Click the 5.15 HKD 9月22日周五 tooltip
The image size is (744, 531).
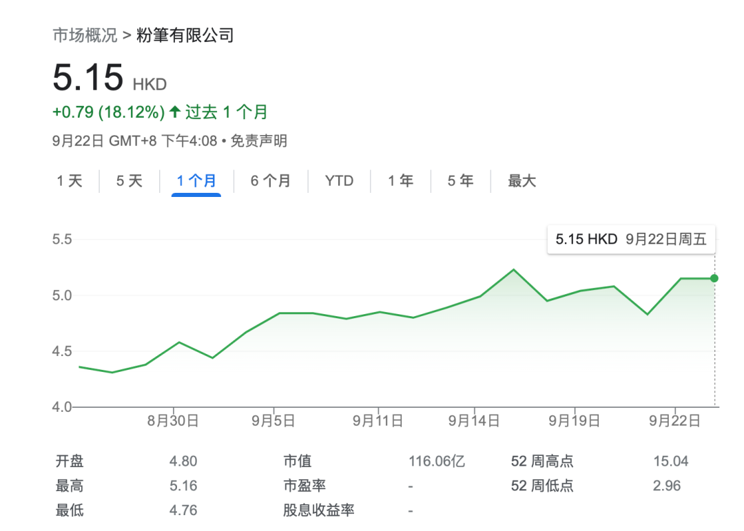631,239
